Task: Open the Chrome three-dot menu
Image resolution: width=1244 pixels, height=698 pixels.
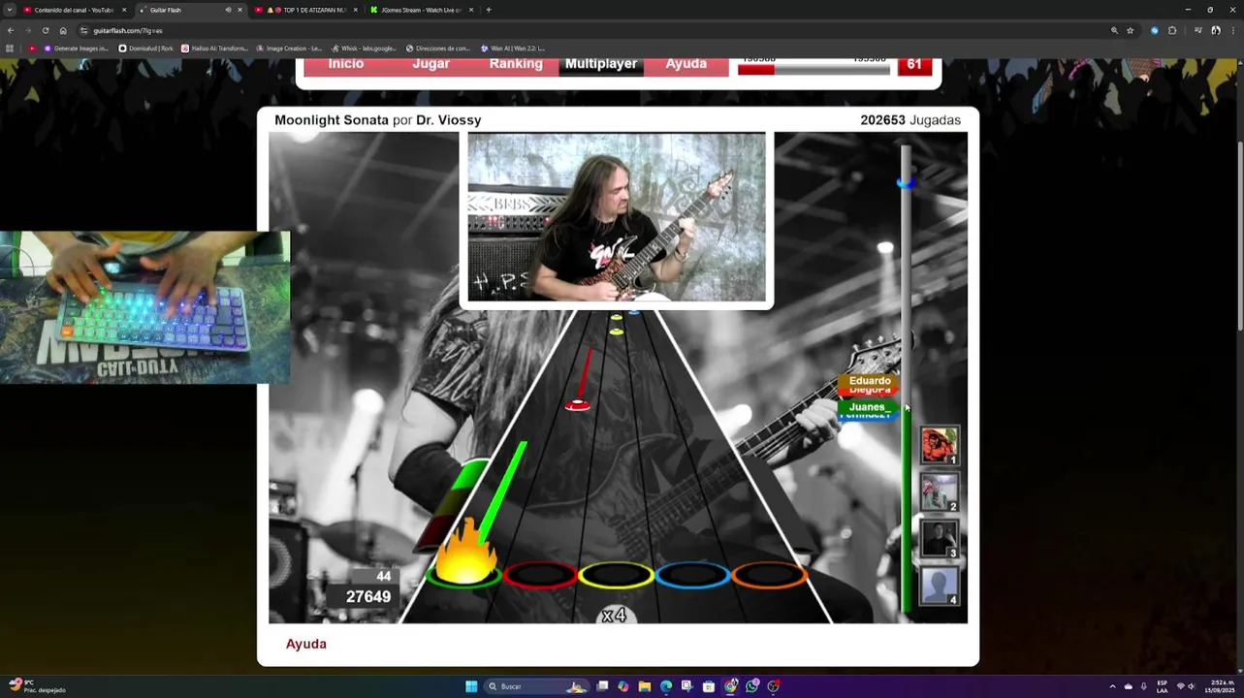Action: coord(1233,30)
